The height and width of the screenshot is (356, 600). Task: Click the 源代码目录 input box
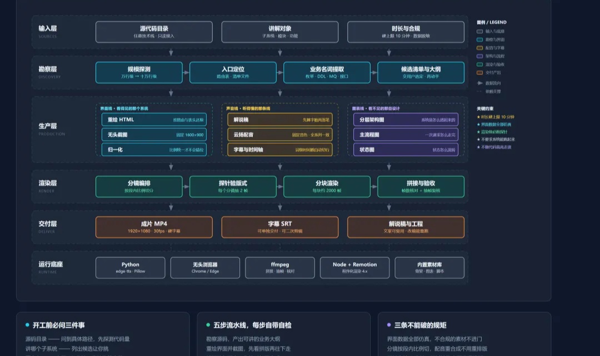(154, 32)
